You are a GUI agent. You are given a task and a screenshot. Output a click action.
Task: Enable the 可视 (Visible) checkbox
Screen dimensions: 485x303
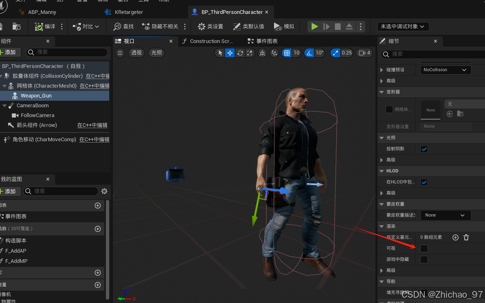click(424, 249)
